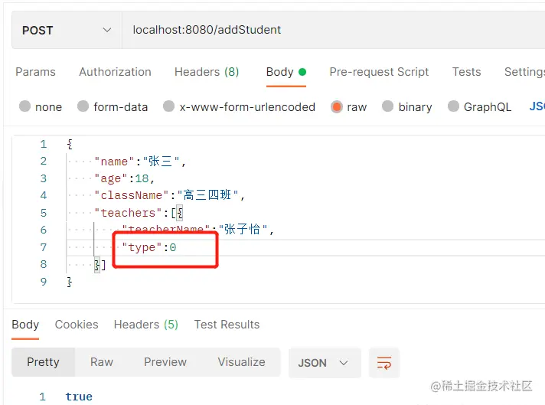The image size is (545, 405).
Task: Click the opening brace on line 1
Action: (x=70, y=144)
